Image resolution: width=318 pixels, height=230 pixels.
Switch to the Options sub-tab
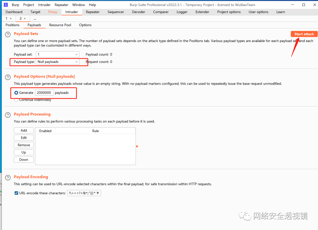[85, 25]
